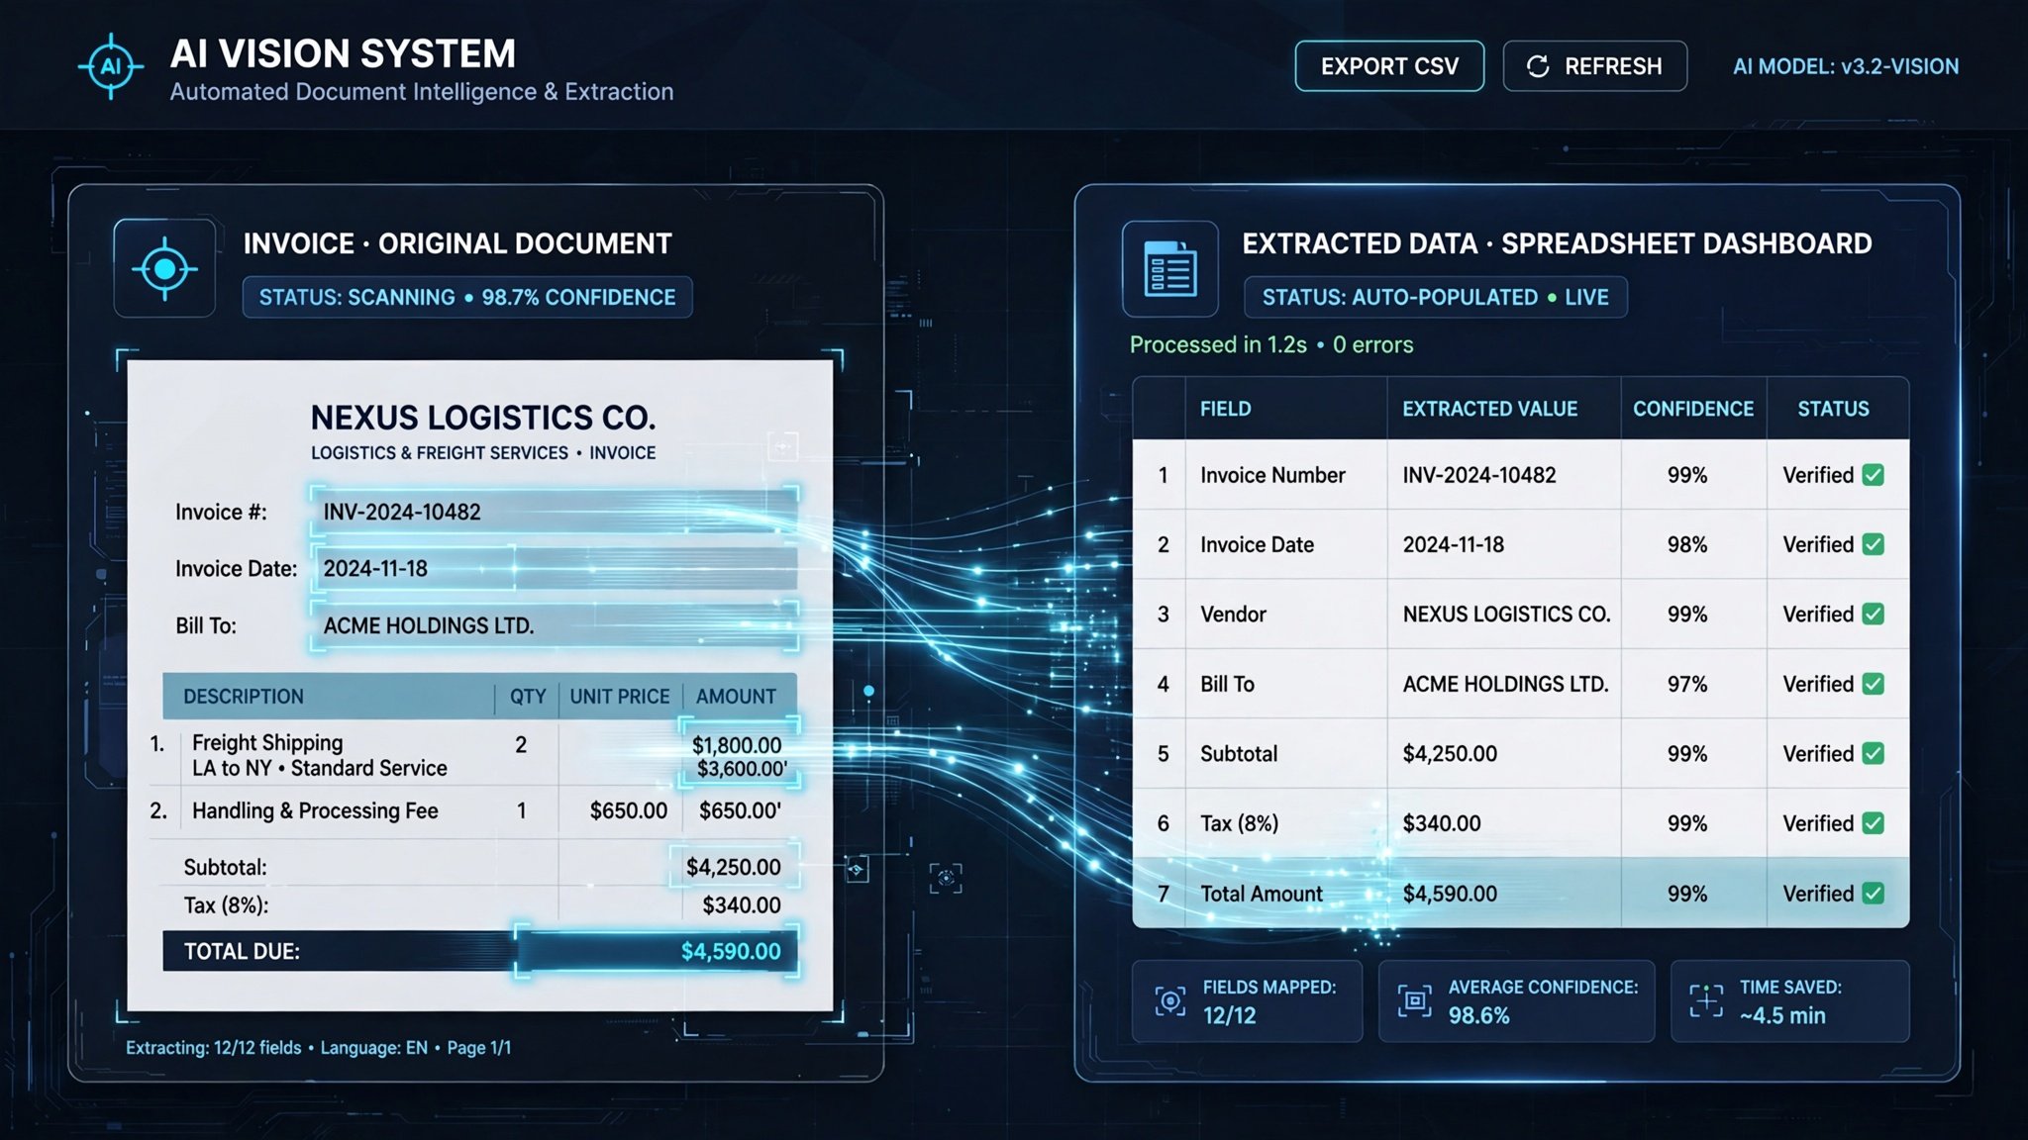Click the AI crosshair logo icon
Screen dimensions: 2028x1140
click(x=111, y=66)
